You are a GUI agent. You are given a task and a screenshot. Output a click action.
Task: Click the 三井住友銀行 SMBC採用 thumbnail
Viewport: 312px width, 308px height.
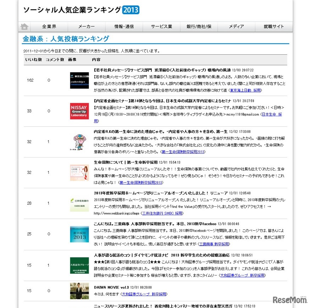click(79, 203)
